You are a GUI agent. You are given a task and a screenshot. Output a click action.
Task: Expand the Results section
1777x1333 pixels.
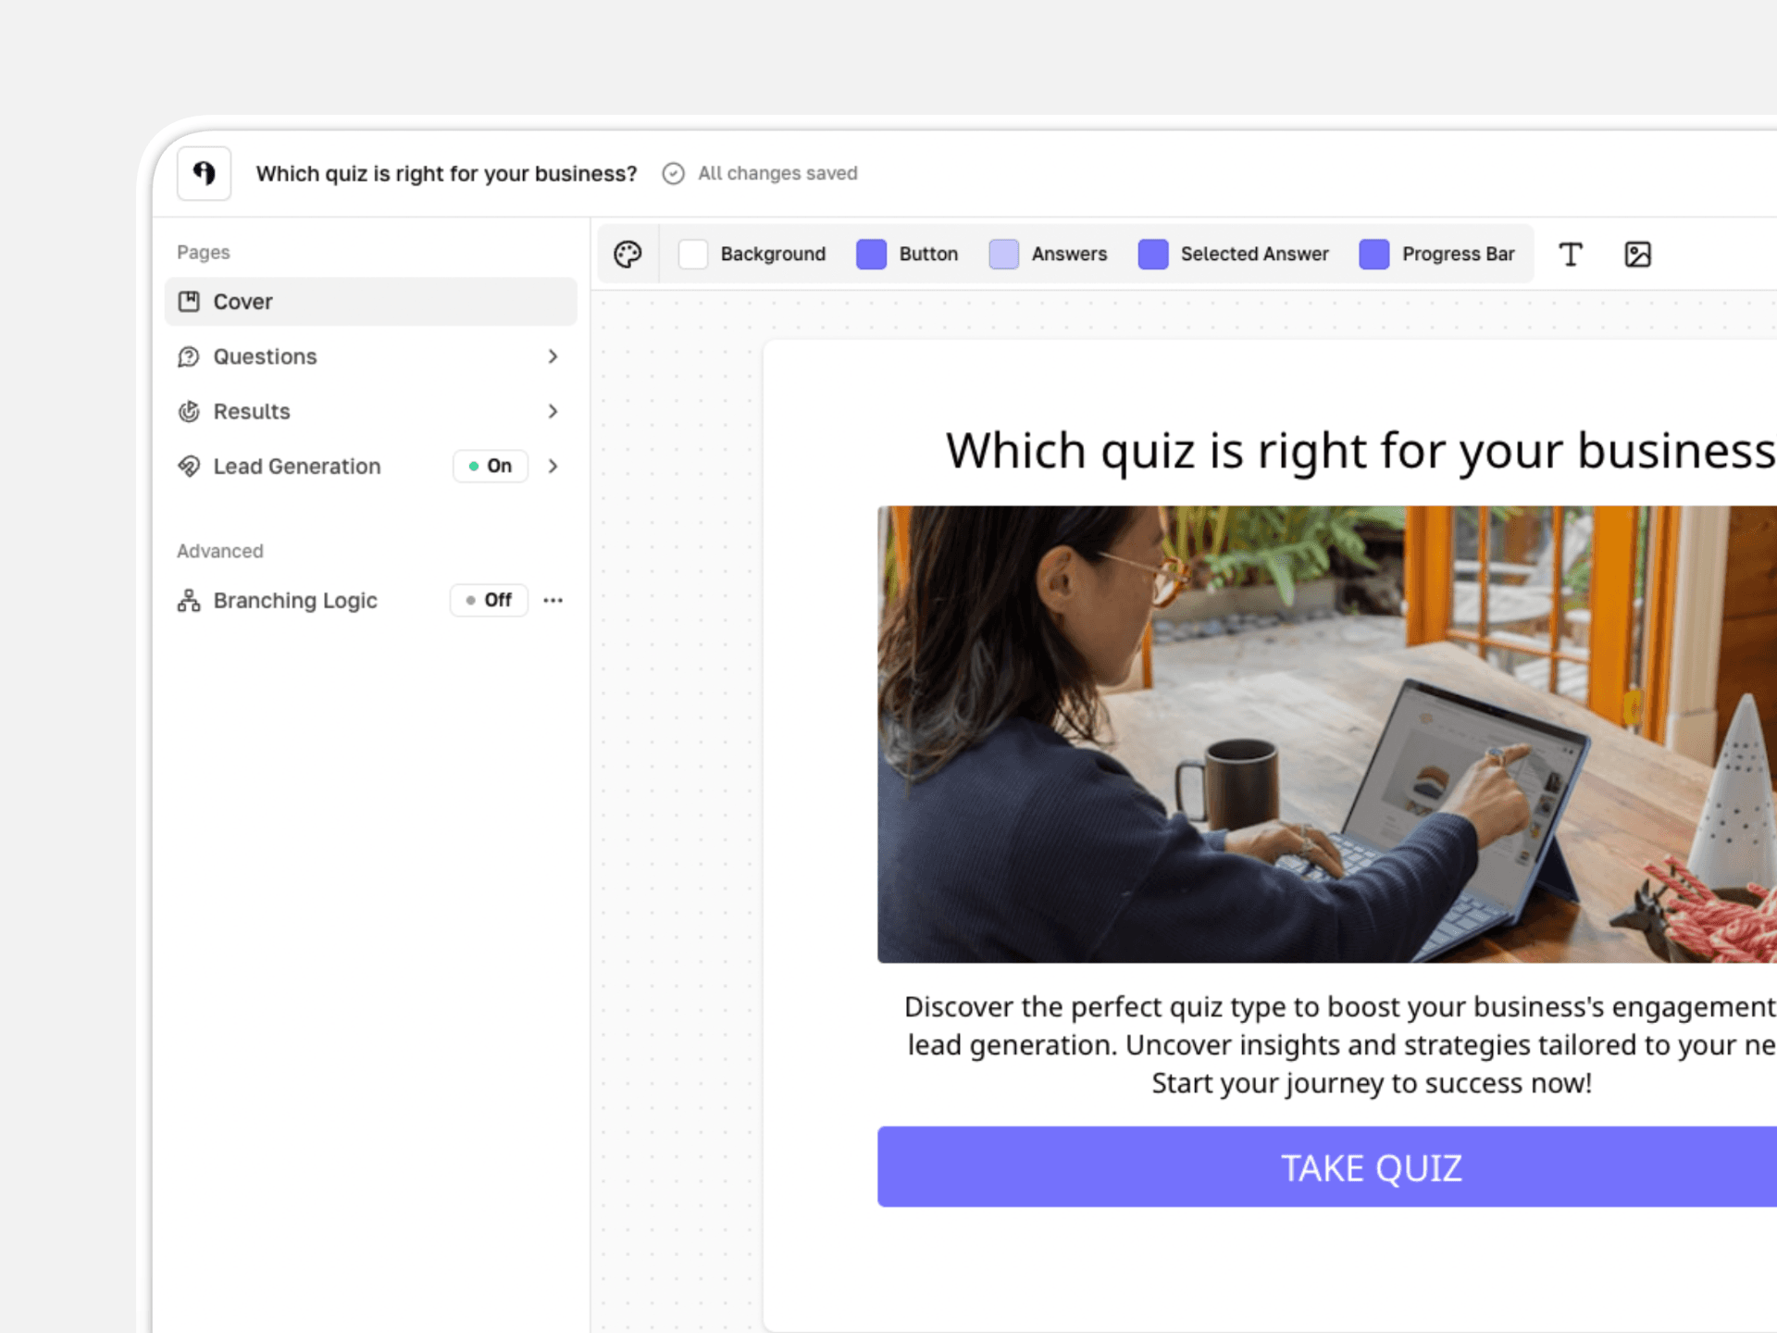pos(553,411)
